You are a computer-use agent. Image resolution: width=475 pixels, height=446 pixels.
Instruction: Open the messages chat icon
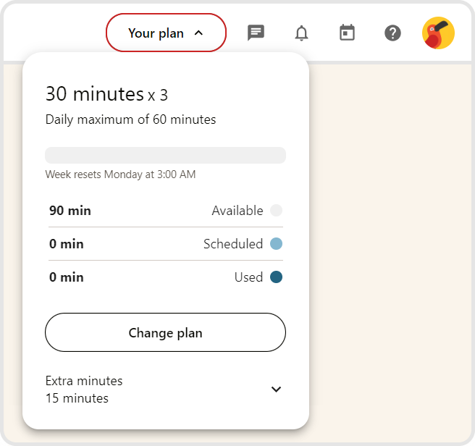256,33
